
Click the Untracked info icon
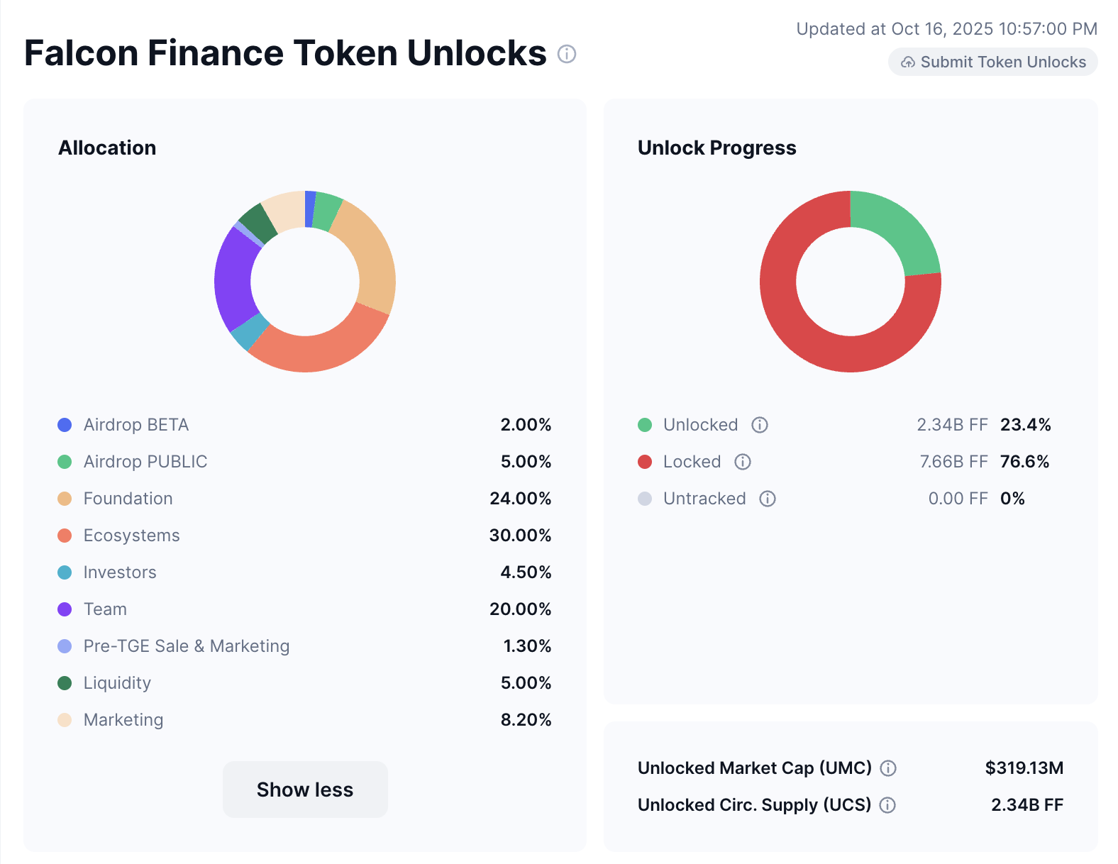click(x=768, y=499)
